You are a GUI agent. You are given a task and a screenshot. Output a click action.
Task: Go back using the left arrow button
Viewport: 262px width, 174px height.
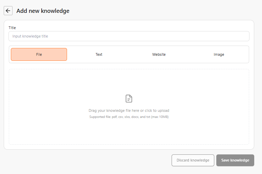[8, 11]
